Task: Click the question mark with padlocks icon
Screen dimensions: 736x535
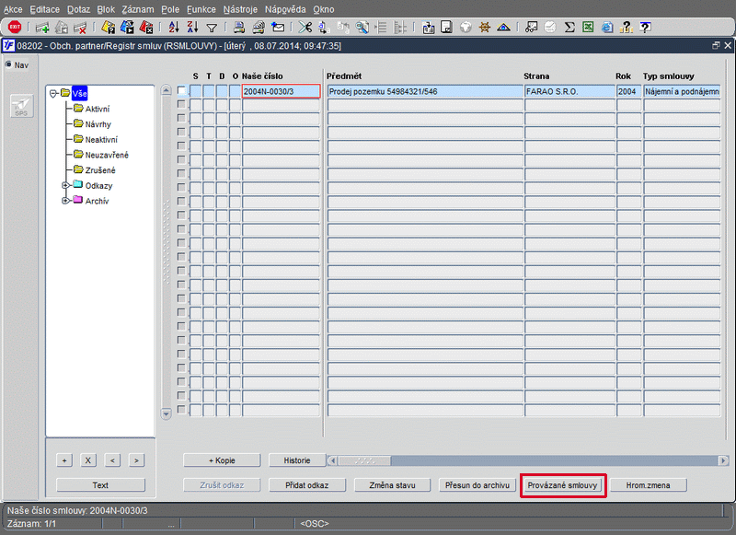Action: 627,28
